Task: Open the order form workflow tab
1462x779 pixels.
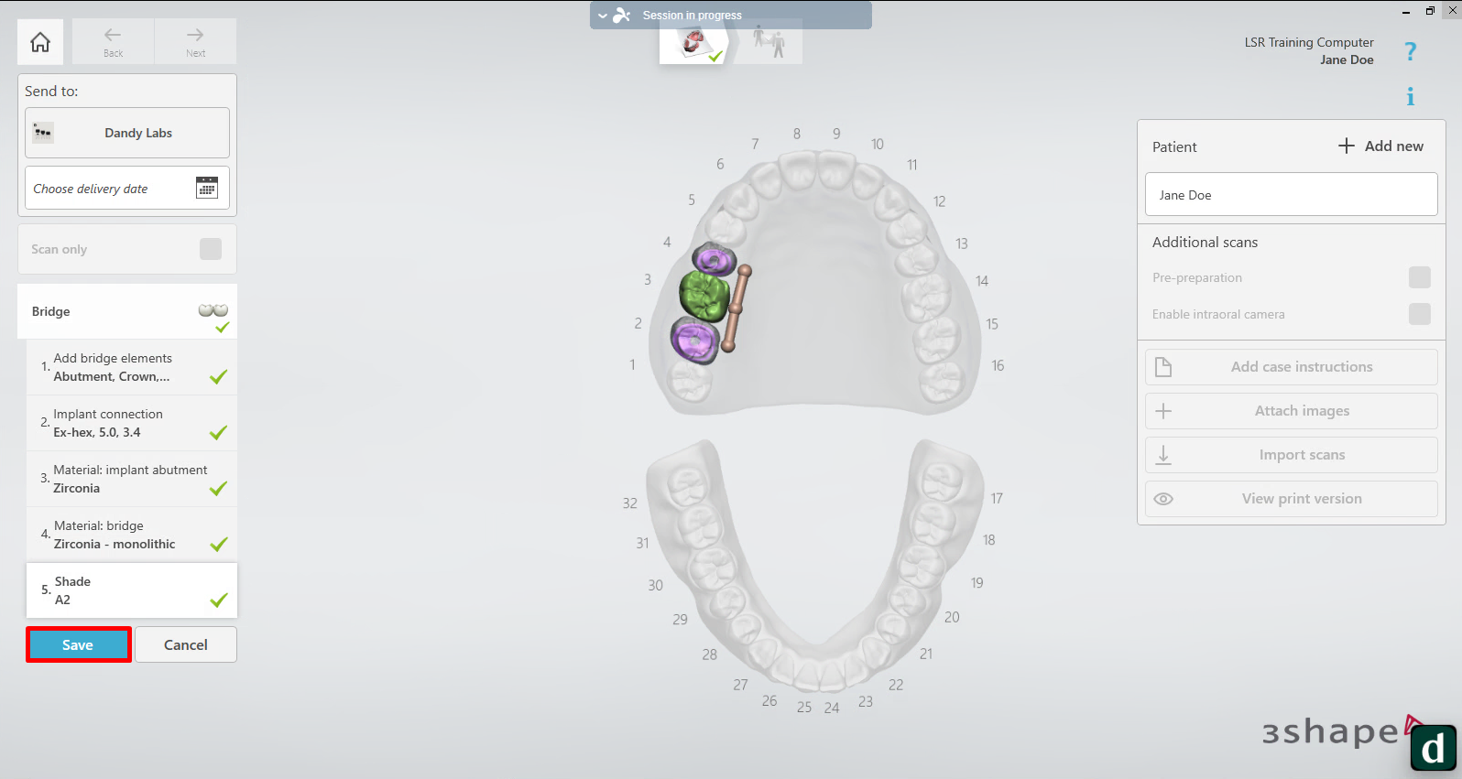Action: pos(695,43)
